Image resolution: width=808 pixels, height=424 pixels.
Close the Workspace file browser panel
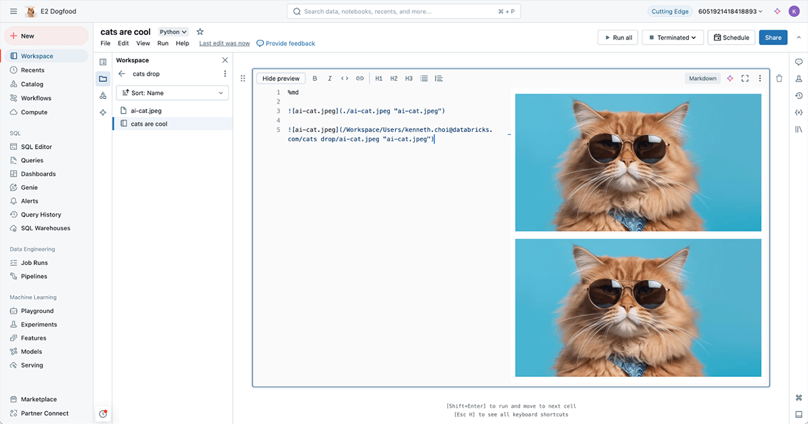pyautogui.click(x=225, y=60)
